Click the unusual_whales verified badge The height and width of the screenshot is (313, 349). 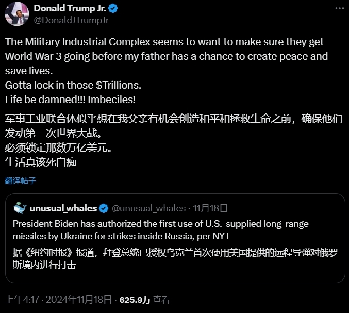click(104, 208)
